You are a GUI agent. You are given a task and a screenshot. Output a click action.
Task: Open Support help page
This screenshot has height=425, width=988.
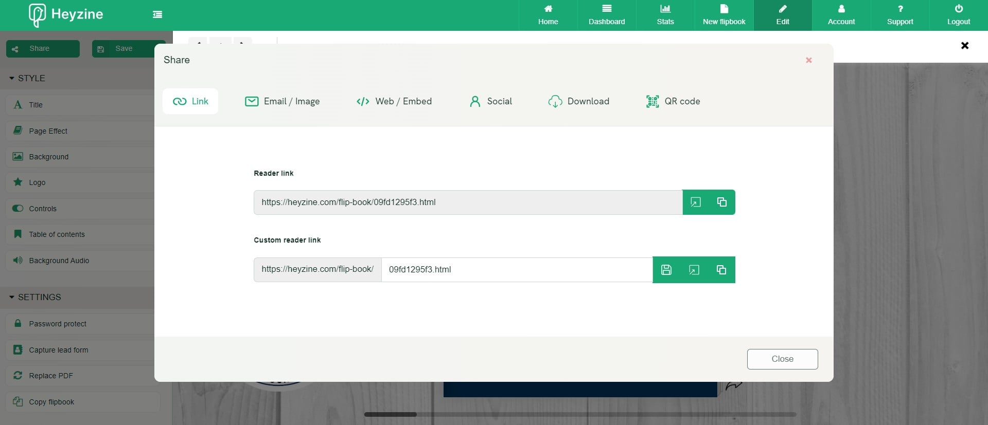pyautogui.click(x=900, y=15)
